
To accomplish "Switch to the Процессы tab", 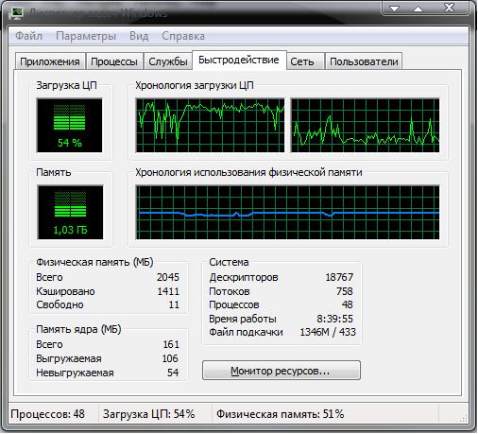I will click(114, 61).
